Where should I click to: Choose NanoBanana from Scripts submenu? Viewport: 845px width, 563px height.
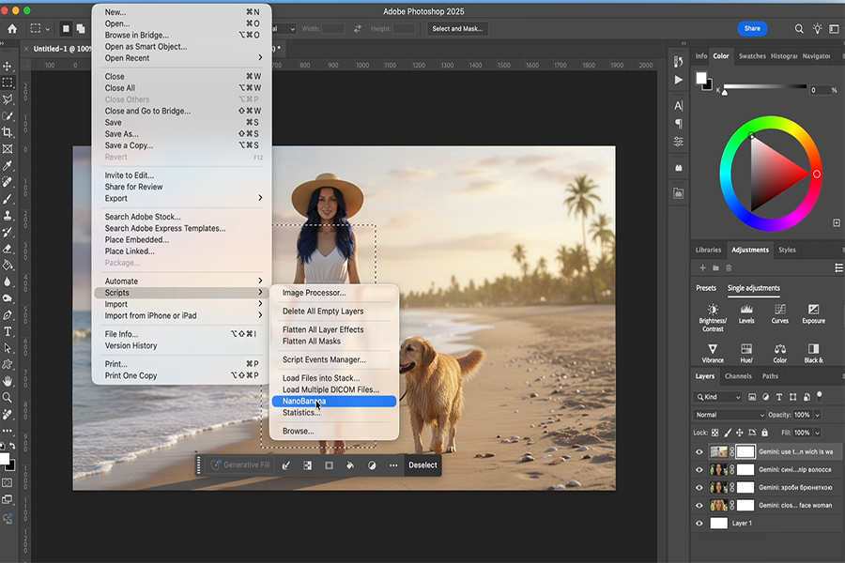pos(334,402)
